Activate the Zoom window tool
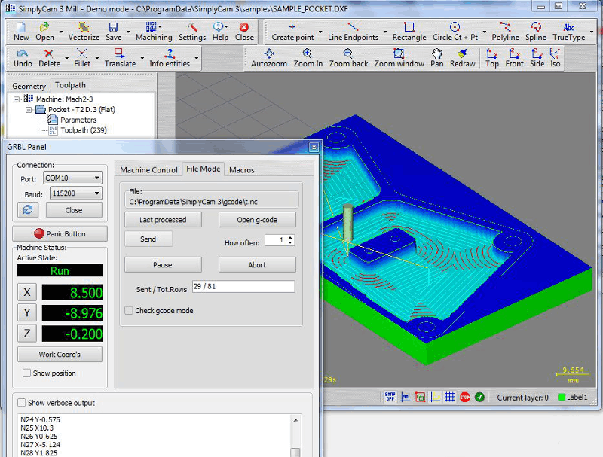Image resolution: width=603 pixels, height=457 pixels. [x=399, y=58]
